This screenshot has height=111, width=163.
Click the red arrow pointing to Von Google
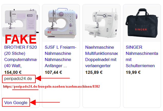coord(45,102)
